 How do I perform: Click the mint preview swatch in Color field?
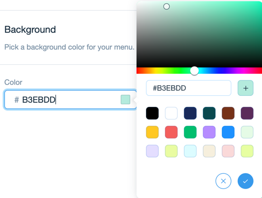(125, 100)
